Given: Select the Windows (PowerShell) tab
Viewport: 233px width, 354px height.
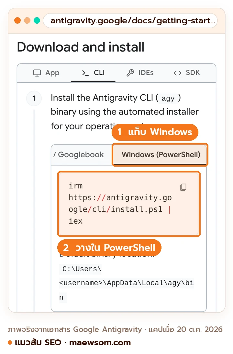Looking at the screenshot, I should coord(160,155).
